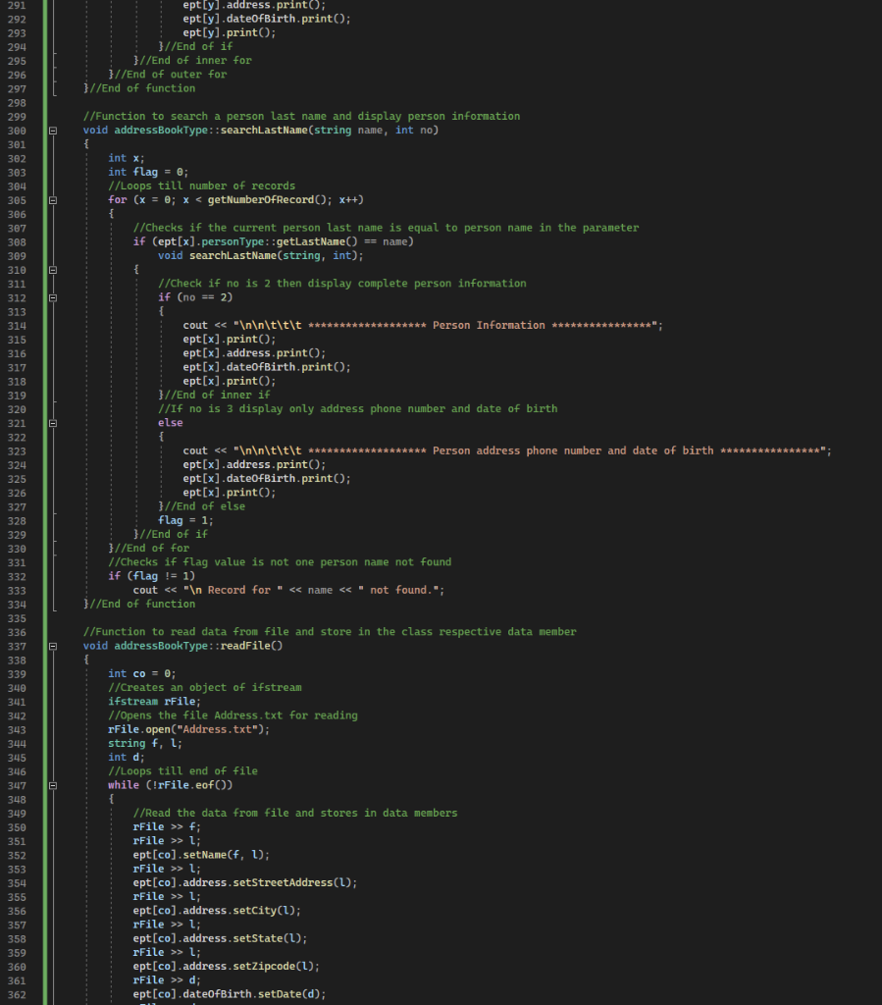Click 'rFile.open("Address.txt");' statement

[189, 729]
